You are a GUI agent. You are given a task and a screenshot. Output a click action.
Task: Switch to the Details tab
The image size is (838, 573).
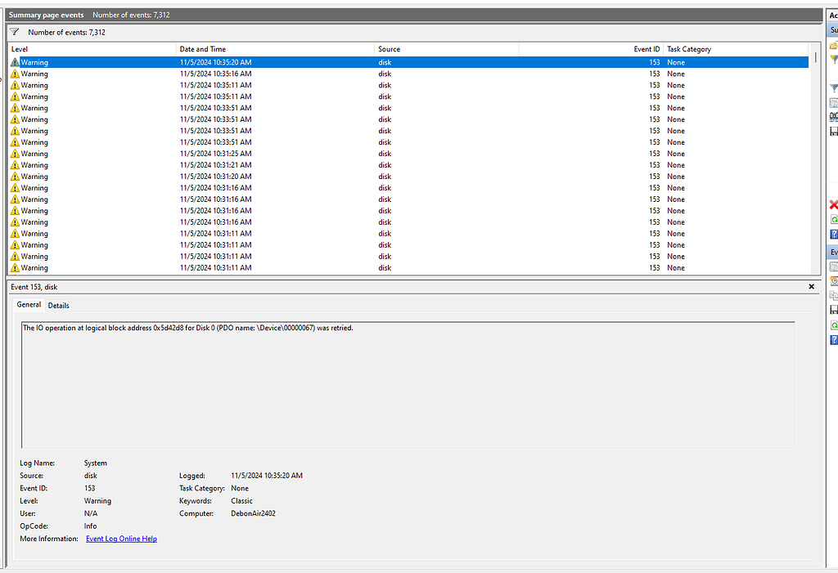tap(58, 305)
